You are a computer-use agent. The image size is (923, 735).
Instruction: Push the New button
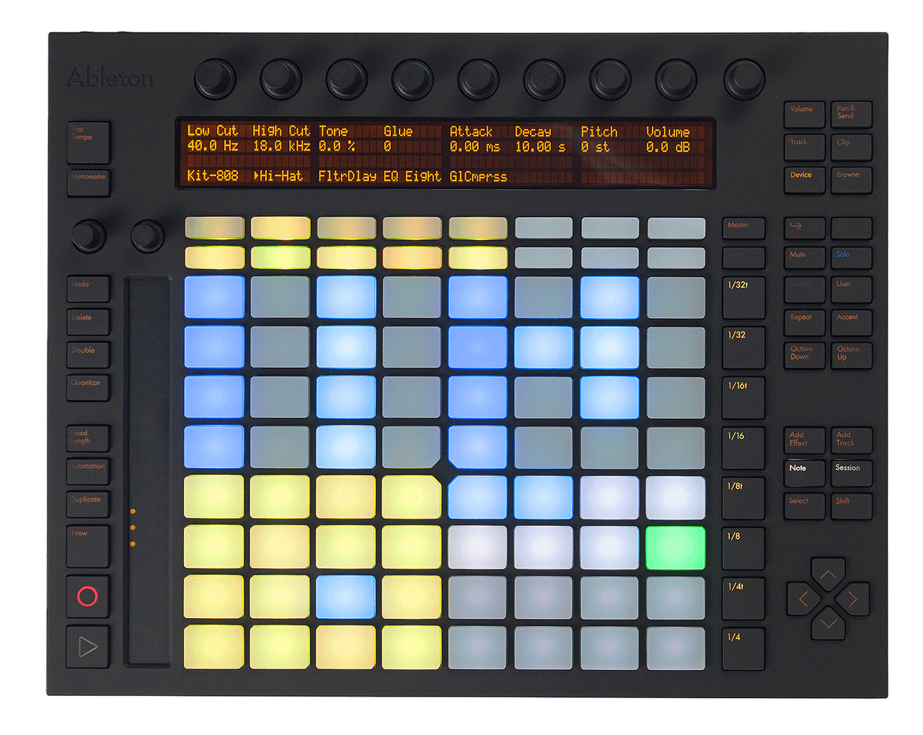tap(88, 546)
